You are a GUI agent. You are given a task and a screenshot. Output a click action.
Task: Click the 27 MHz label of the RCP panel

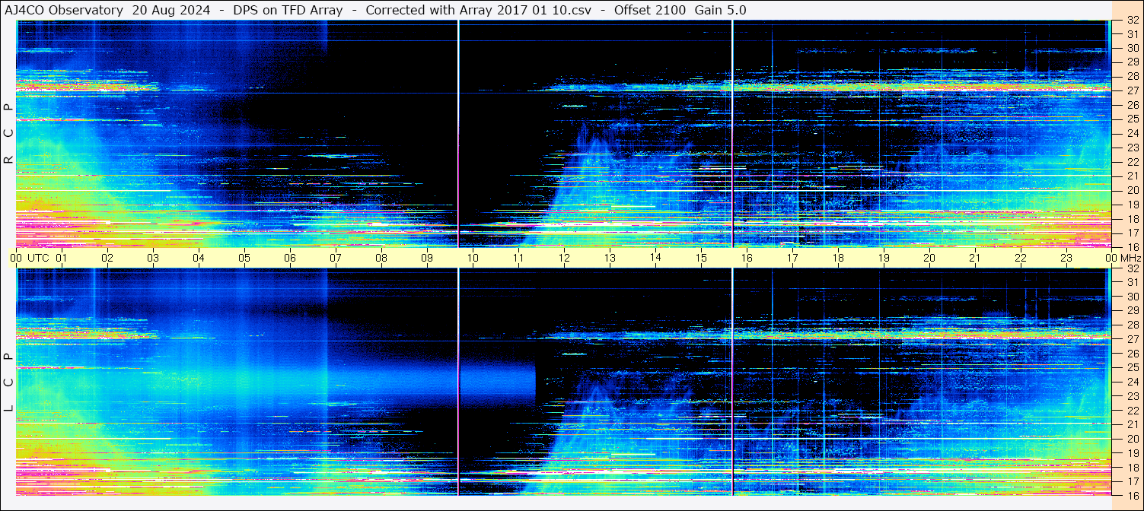(x=1132, y=90)
